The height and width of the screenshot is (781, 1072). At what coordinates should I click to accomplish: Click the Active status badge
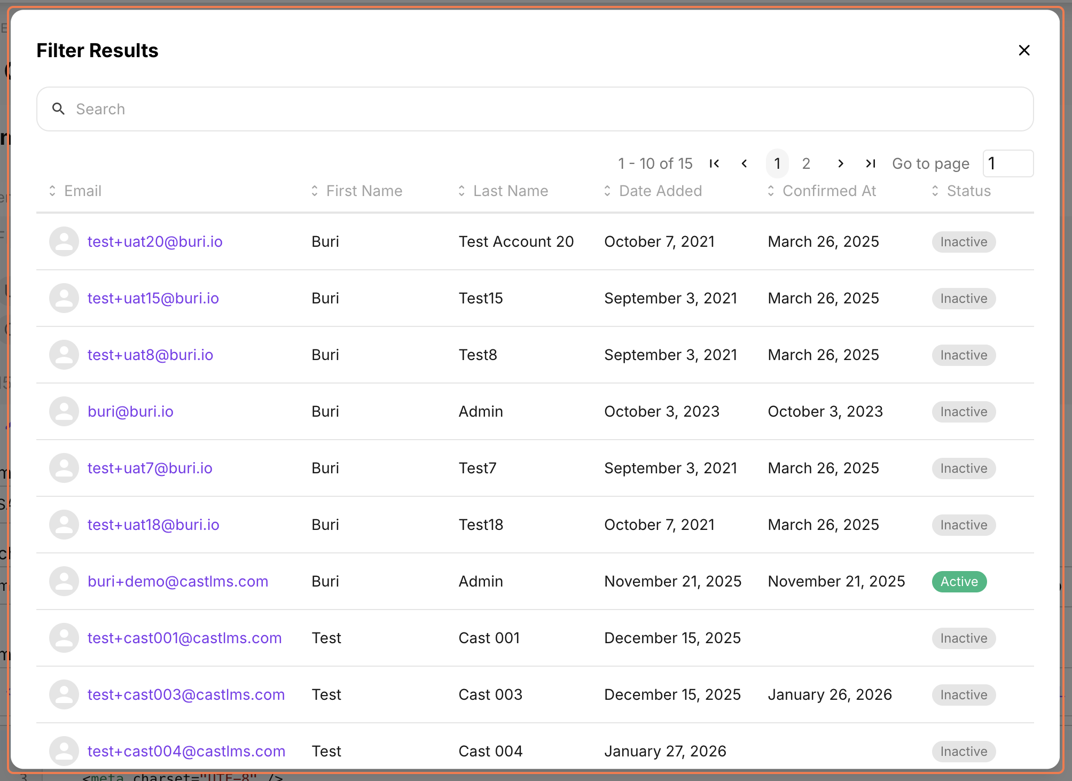(959, 581)
